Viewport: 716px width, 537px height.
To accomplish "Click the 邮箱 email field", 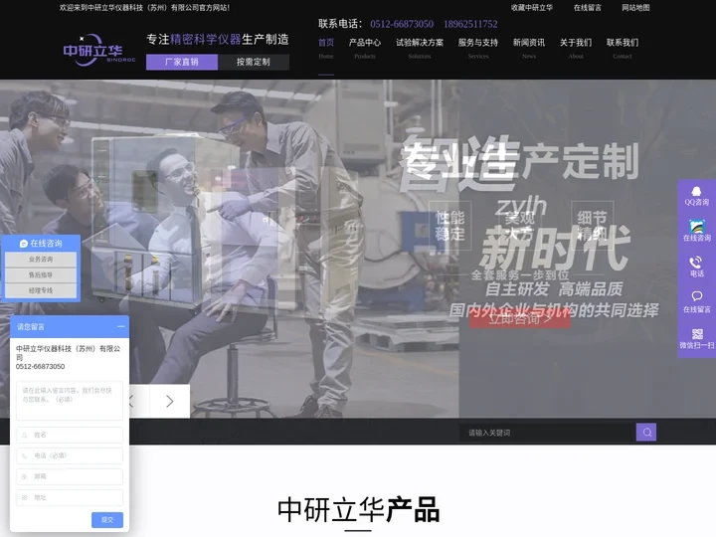I will 70,476.
